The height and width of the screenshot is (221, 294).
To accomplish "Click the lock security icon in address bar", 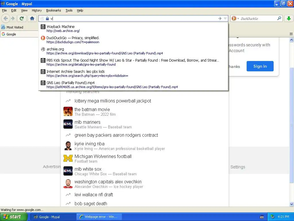I will (47, 18).
